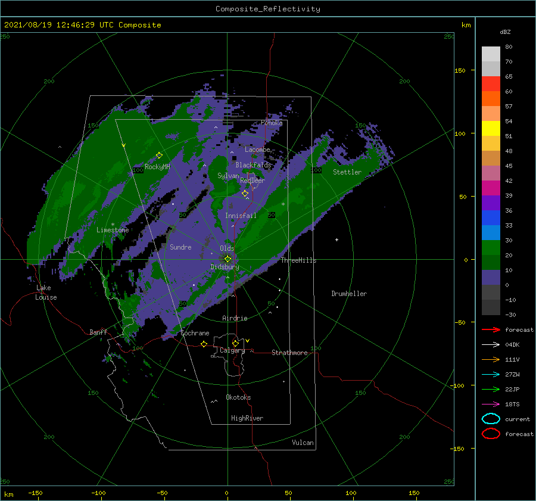
Task: Click the Airdrie town label
Action: click(235, 318)
